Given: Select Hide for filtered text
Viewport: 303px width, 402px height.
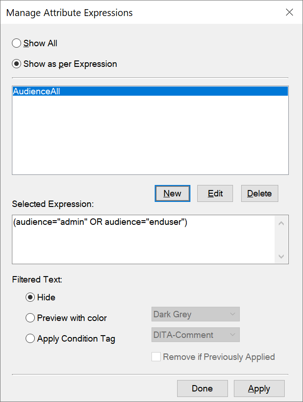Looking at the screenshot, I should [x=31, y=298].
